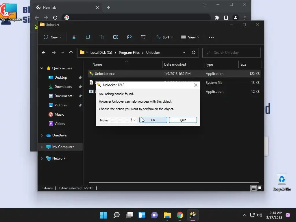Click the Share icon in Explorer toolbar
This screenshot has height=222, width=296.
(x=129, y=37)
